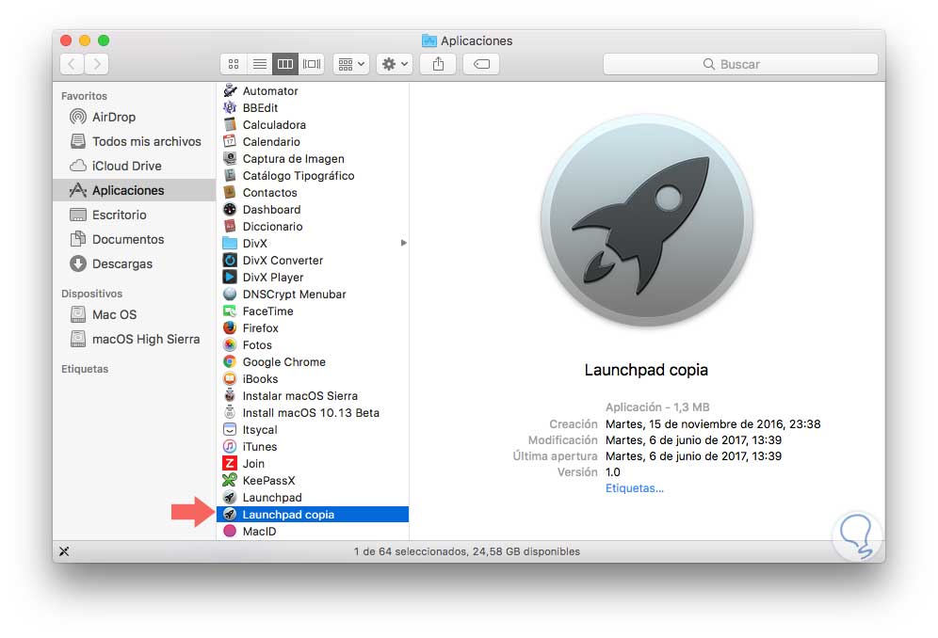The image size is (938, 638).
Task: Expand DivX folder with its arrow
Action: tap(404, 243)
